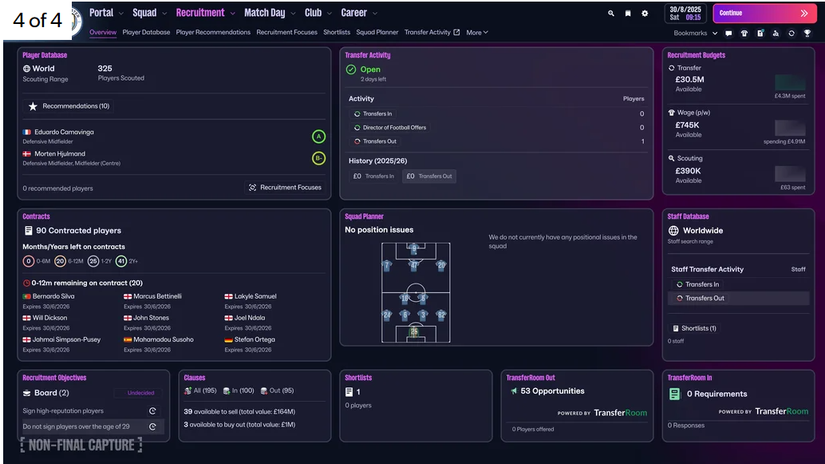This screenshot has width=825, height=464.
Task: Open the search magnifier icon
Action: point(611,13)
